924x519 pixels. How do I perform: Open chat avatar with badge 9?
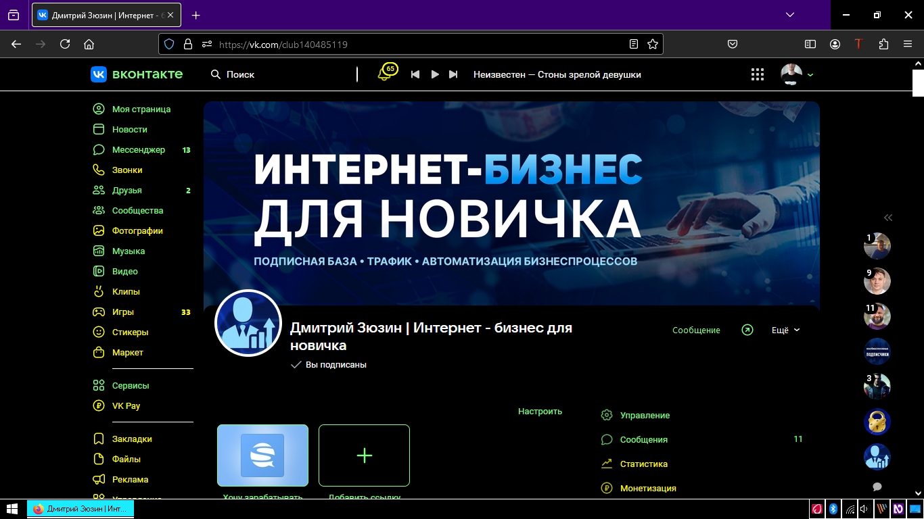pos(877,281)
